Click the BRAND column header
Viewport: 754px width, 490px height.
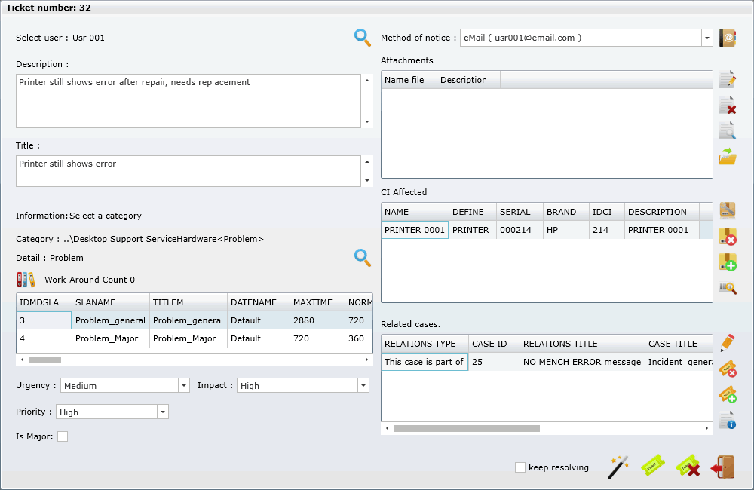pos(566,212)
